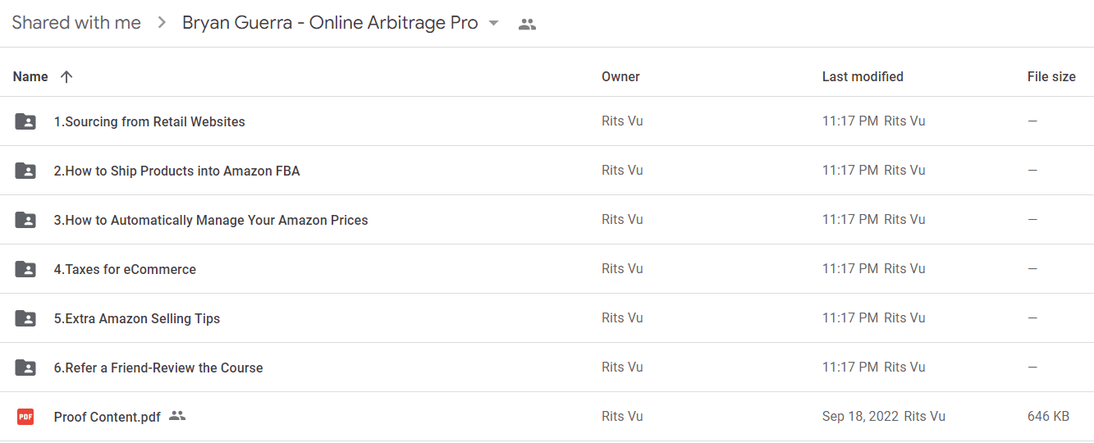Select folder icon for Automatically Manage Your Amazon Prices

coord(25,220)
